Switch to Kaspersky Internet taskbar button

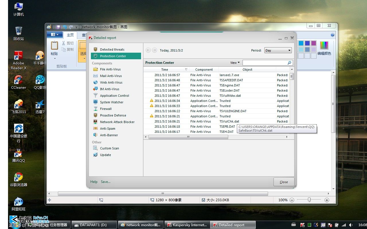(187, 225)
